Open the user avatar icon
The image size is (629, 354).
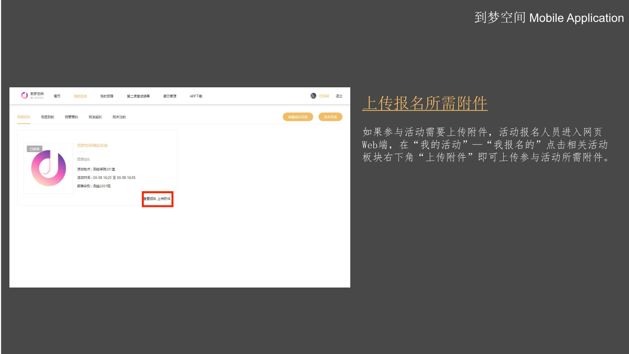313,96
